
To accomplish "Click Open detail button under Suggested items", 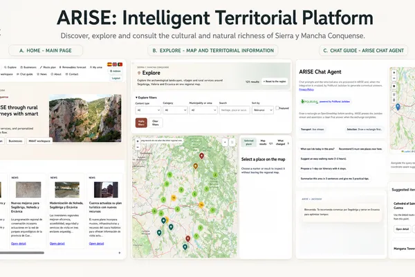I will 403,229.
